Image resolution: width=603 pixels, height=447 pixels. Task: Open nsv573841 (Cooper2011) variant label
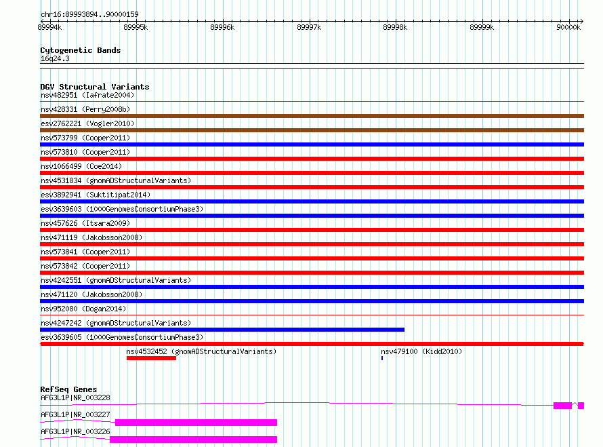tap(85, 252)
